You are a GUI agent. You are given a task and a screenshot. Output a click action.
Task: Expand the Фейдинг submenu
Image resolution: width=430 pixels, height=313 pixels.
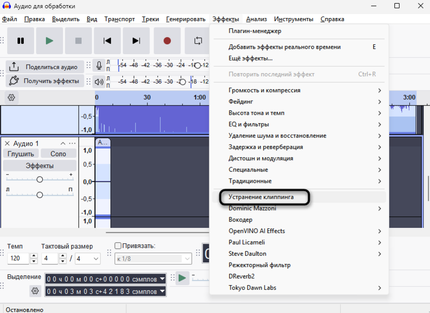point(299,102)
